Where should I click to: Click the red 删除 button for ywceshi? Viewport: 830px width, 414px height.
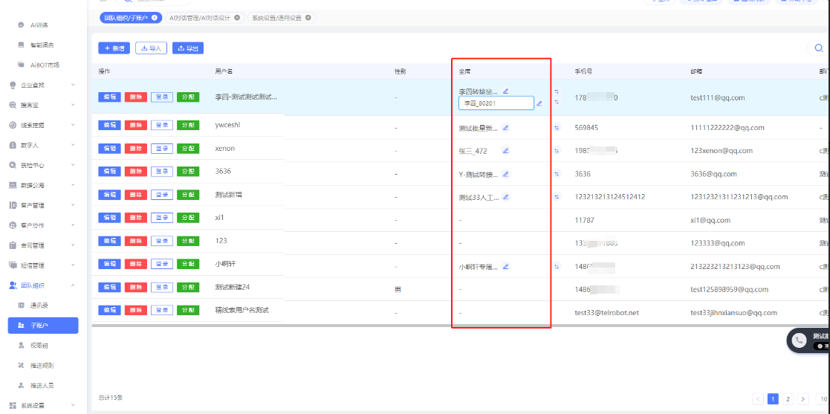(136, 125)
